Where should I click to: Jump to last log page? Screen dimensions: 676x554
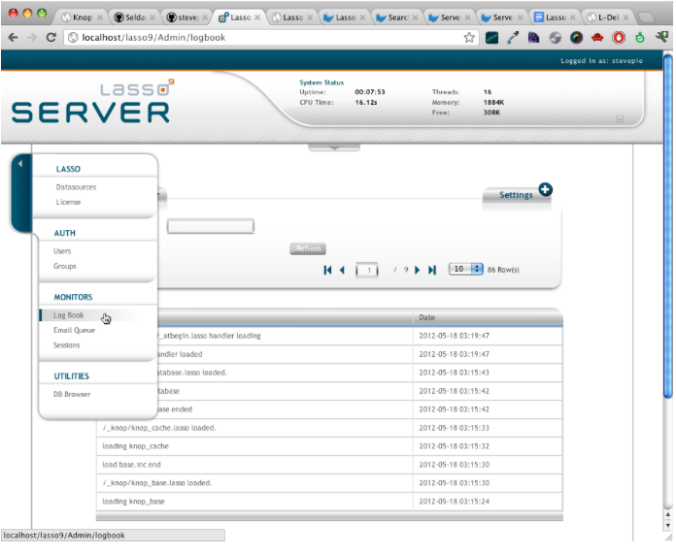pyautogui.click(x=432, y=270)
